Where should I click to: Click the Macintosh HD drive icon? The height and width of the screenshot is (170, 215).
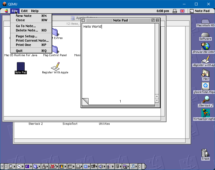pyautogui.click(x=205, y=22)
